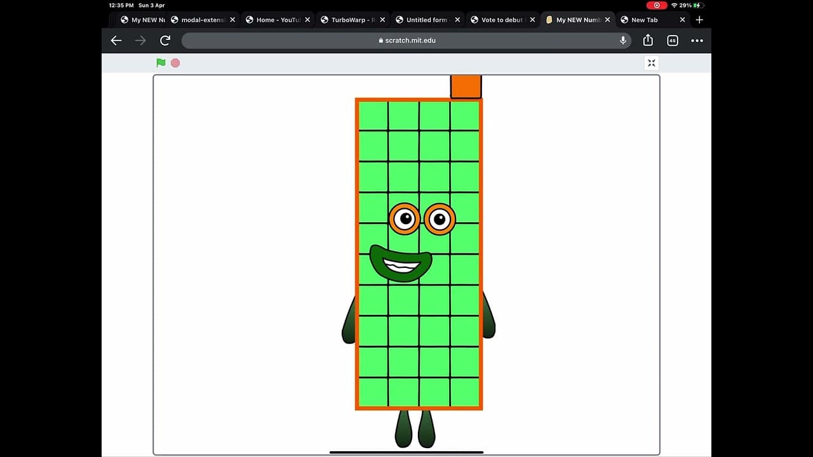This screenshot has width=813, height=457.
Task: Tap the screen recording indicator in status bar
Action: [x=657, y=5]
